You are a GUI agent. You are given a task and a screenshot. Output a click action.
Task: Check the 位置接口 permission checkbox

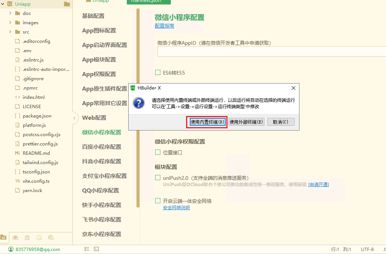click(x=158, y=152)
